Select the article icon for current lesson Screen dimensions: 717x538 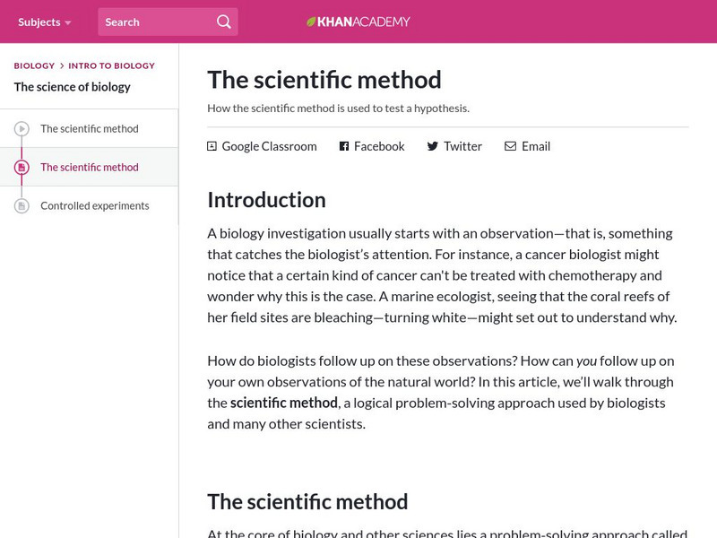[x=22, y=167]
